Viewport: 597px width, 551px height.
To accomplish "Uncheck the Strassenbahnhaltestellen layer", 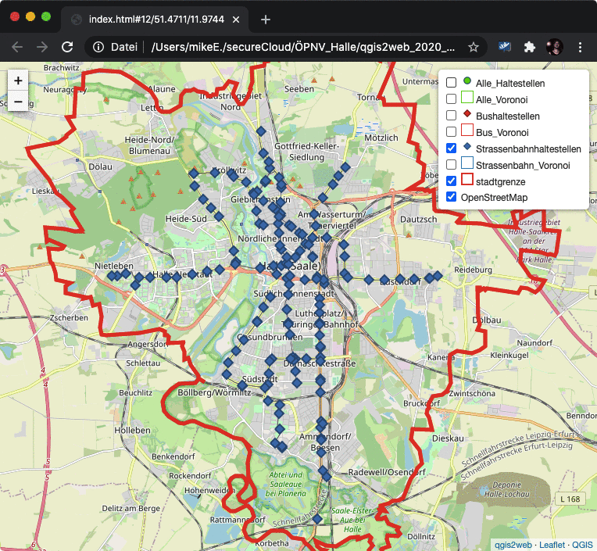I will click(x=451, y=148).
